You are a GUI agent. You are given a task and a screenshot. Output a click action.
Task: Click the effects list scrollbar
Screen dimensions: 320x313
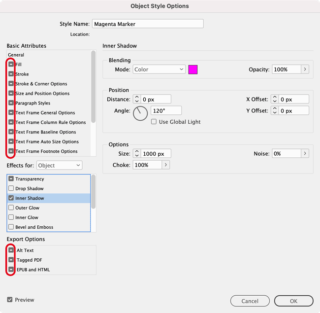(x=94, y=192)
